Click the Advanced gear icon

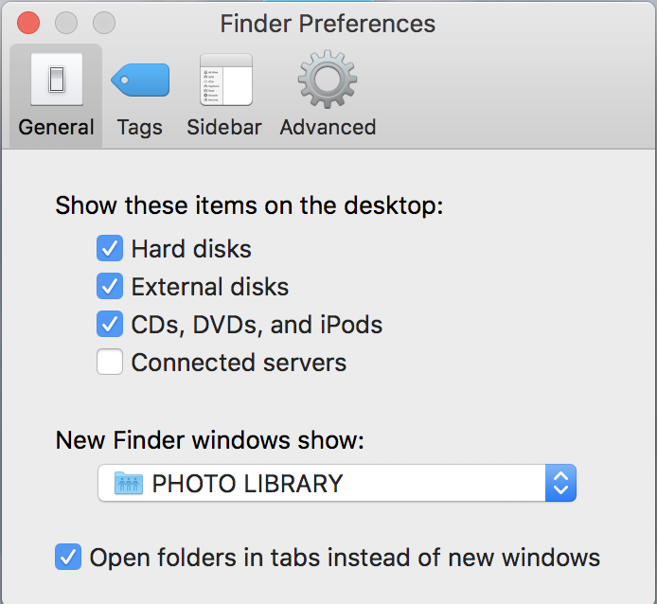coord(328,80)
